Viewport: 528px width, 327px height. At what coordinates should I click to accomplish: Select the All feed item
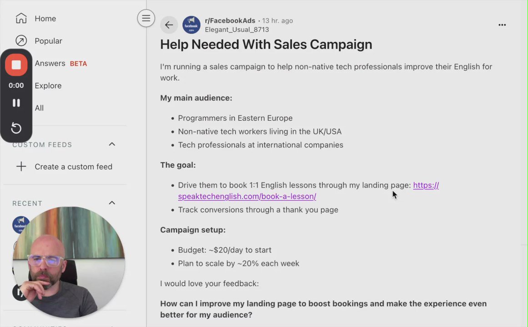coord(39,108)
